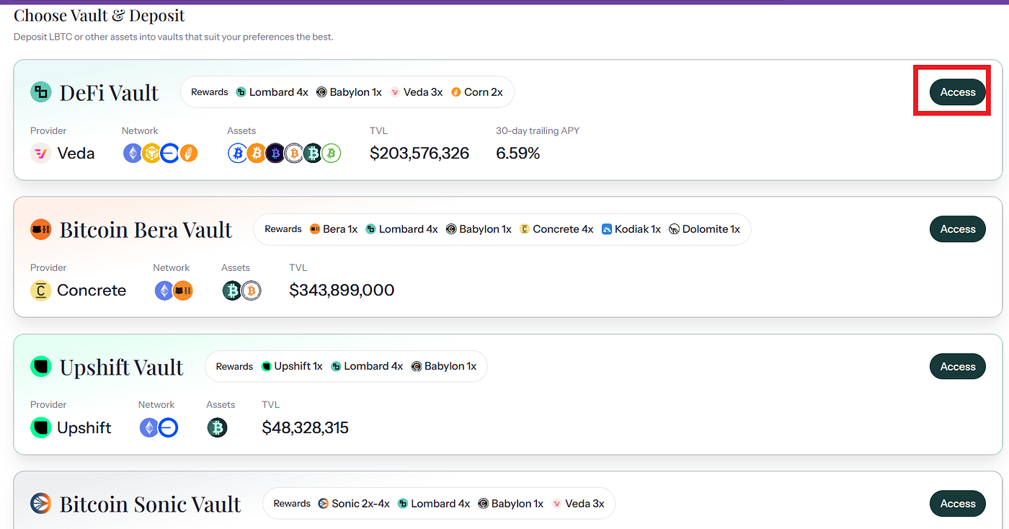Select the Bitcoin Bera Vault title
Viewport: 1009px width, 529px height.
[146, 229]
